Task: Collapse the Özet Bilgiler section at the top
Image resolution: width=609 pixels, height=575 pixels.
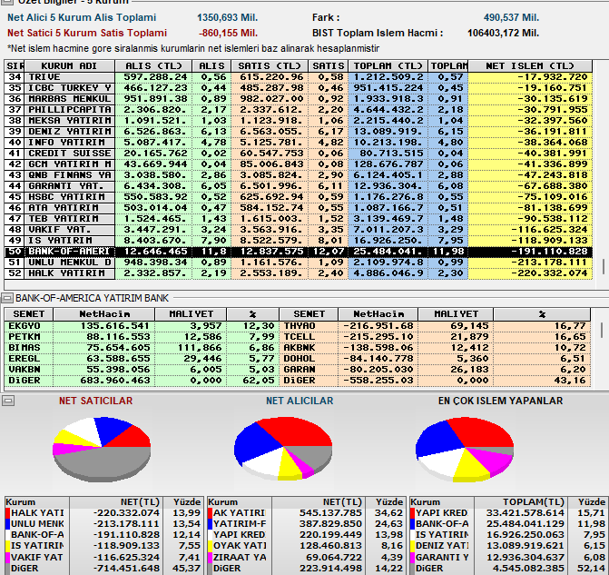Action: 7,2
